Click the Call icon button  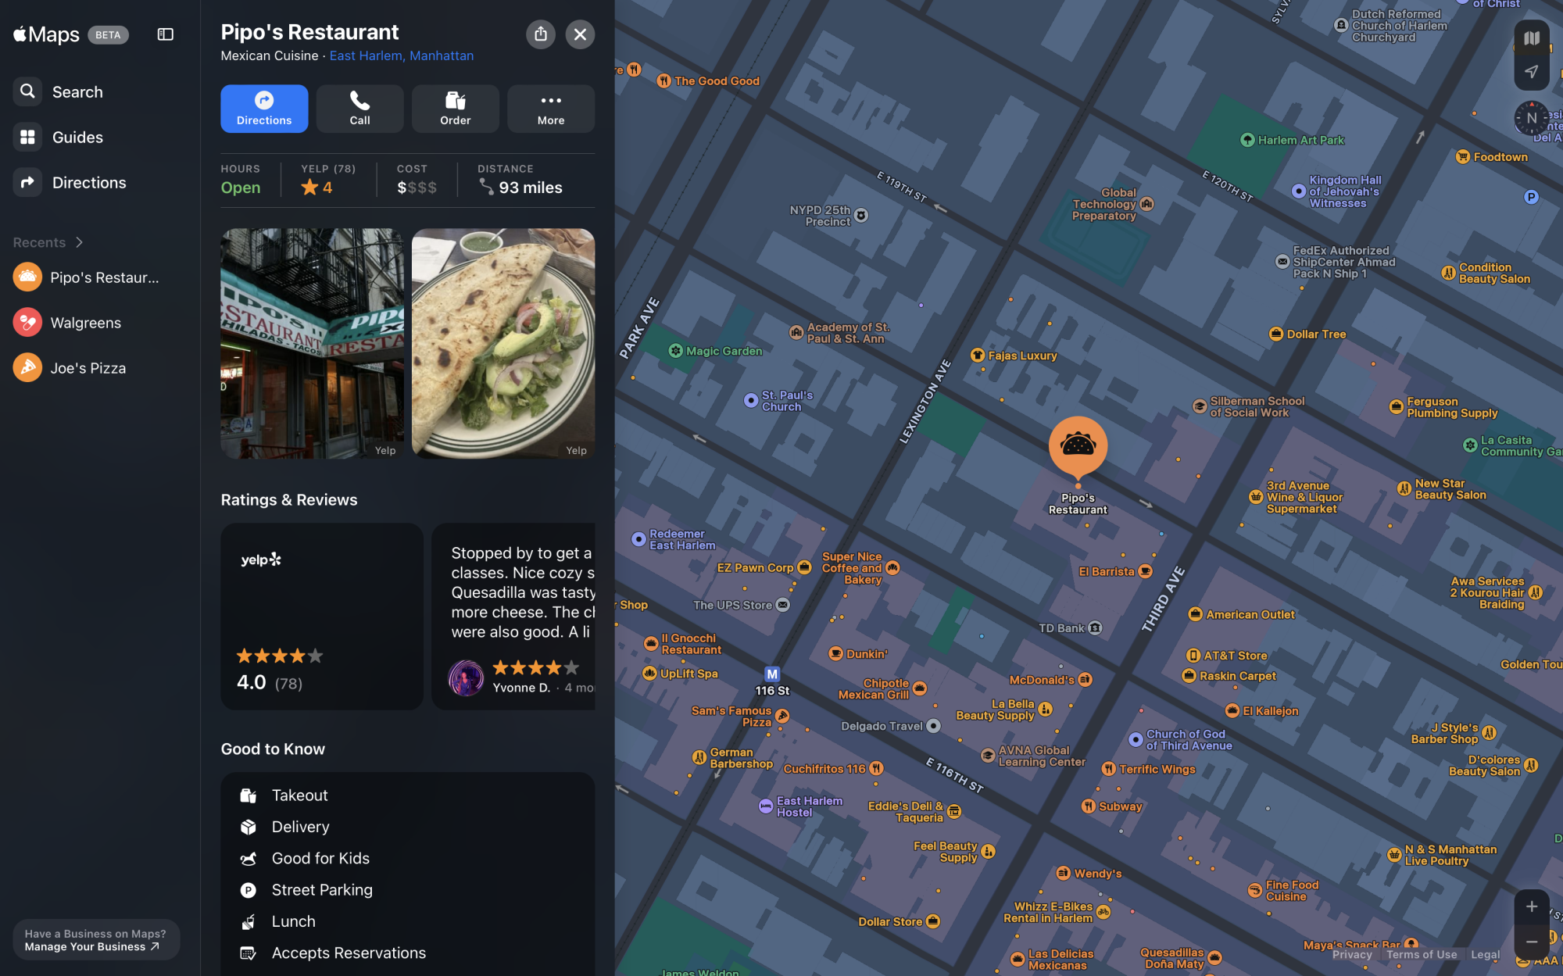click(359, 107)
